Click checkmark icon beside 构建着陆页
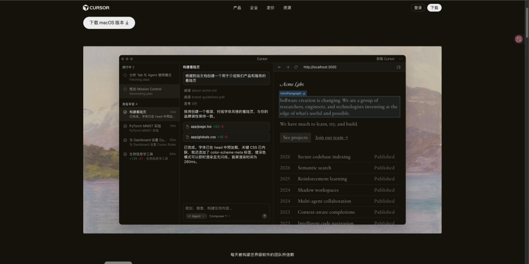This screenshot has width=529, height=264. pos(125,112)
